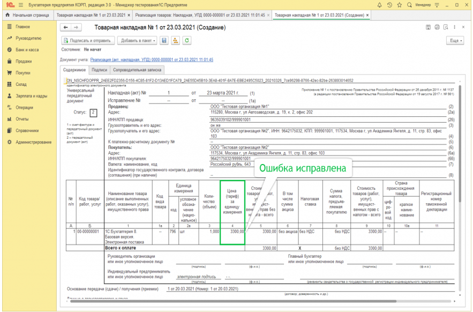The image size is (473, 312).
Task: Save the document with the blue floppy icon
Action: 164,40
